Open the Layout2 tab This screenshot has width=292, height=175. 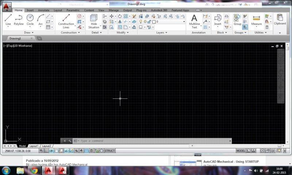pyautogui.click(x=46, y=146)
